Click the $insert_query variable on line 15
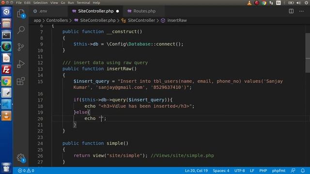Viewport: 310px width, 174px height. (x=91, y=81)
